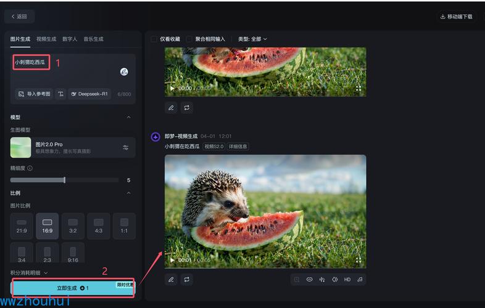This screenshot has height=308, width=485.
Task: Click the audio waveform sound effects icon
Action: click(322, 280)
